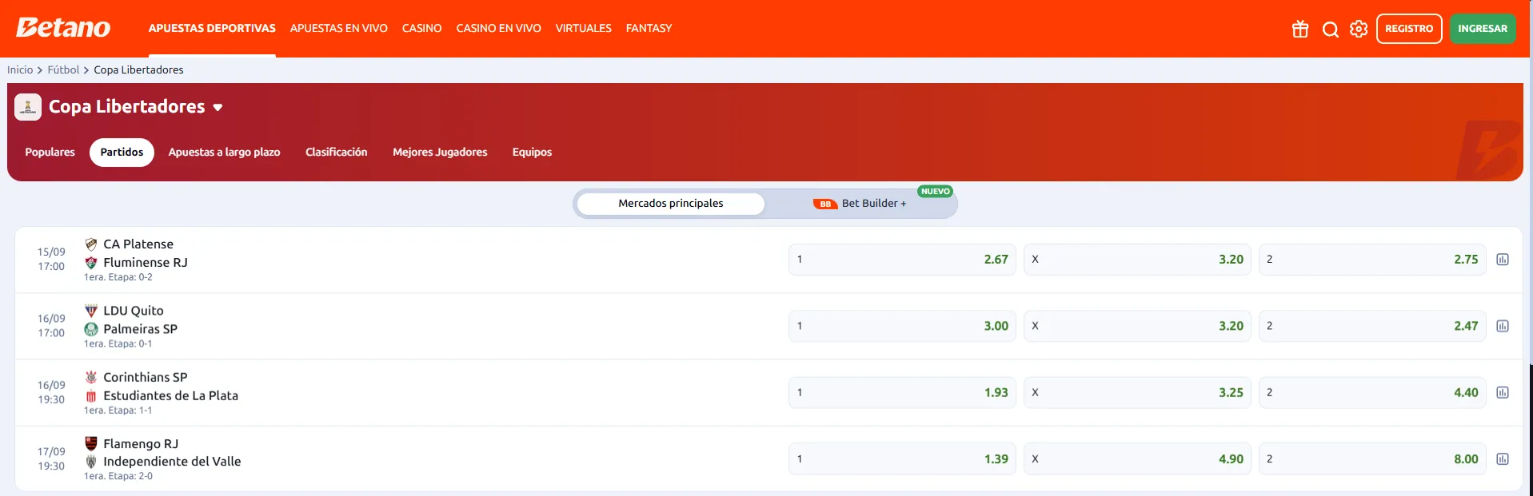The width and height of the screenshot is (1533, 496).
Task: Click the LDU Quito team crest
Action: [x=91, y=311]
